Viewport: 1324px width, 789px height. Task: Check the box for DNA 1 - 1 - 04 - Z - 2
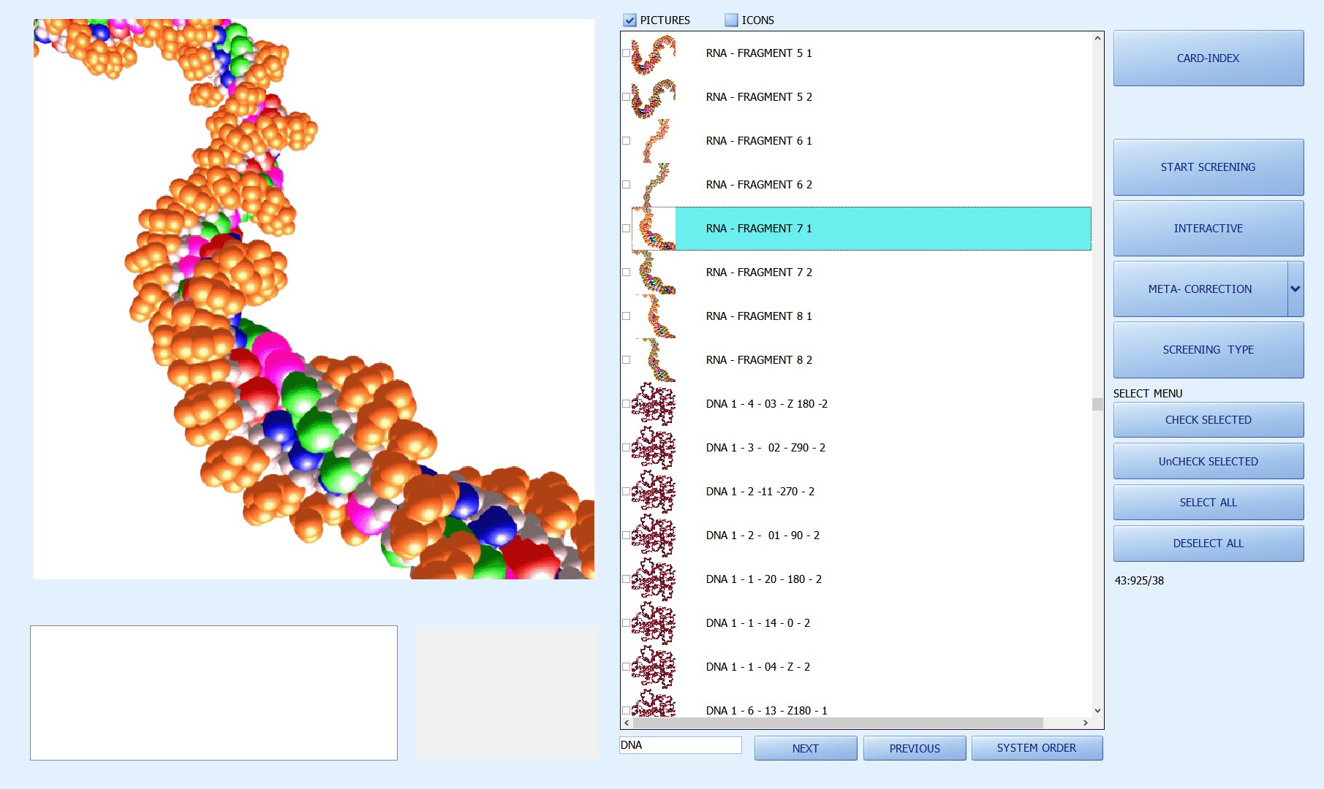(x=626, y=667)
